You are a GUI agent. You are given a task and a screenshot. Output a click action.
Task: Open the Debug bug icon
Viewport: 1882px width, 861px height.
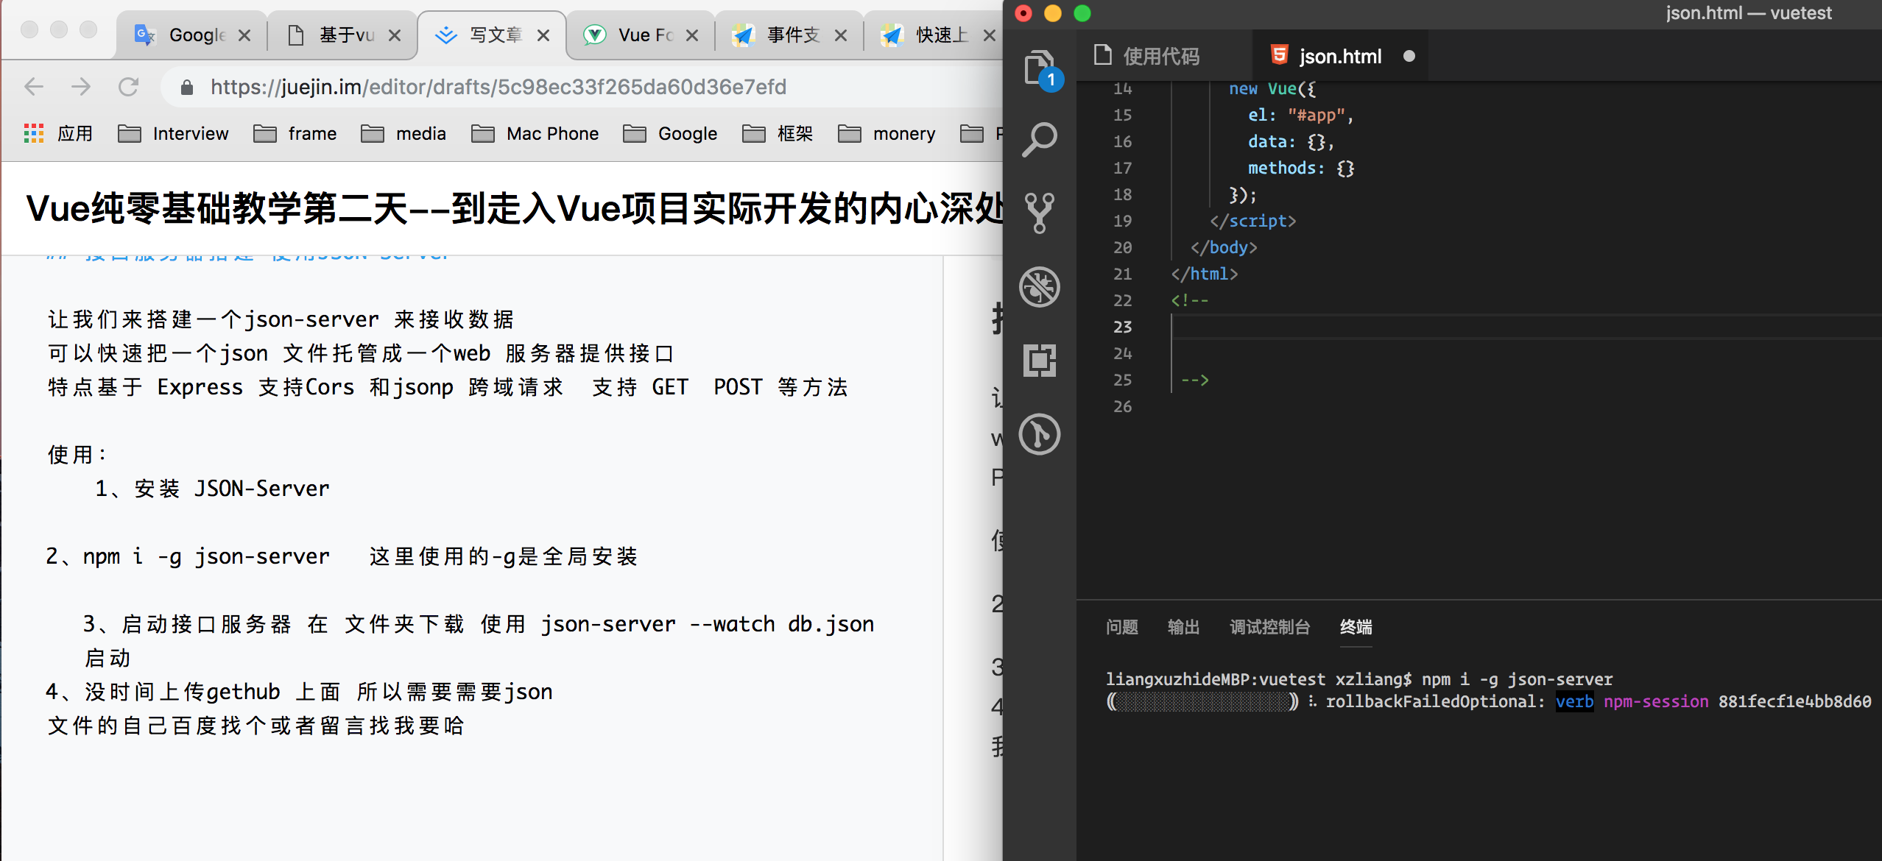tap(1039, 286)
